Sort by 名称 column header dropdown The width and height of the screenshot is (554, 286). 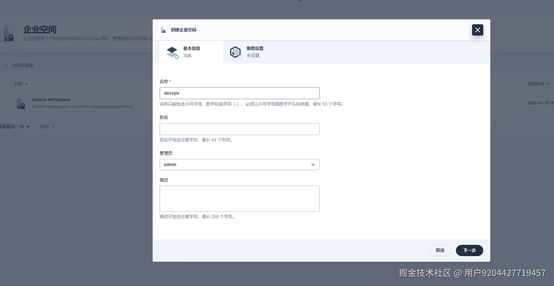(21, 84)
